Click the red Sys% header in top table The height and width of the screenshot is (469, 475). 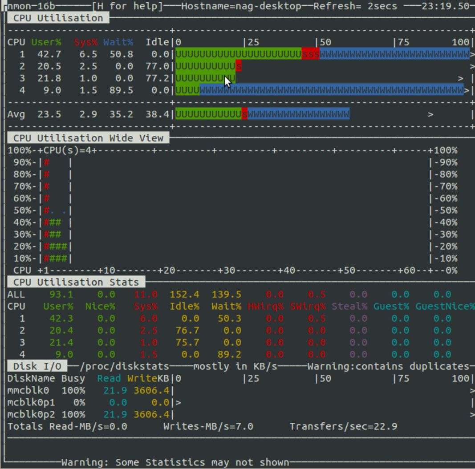(x=85, y=42)
